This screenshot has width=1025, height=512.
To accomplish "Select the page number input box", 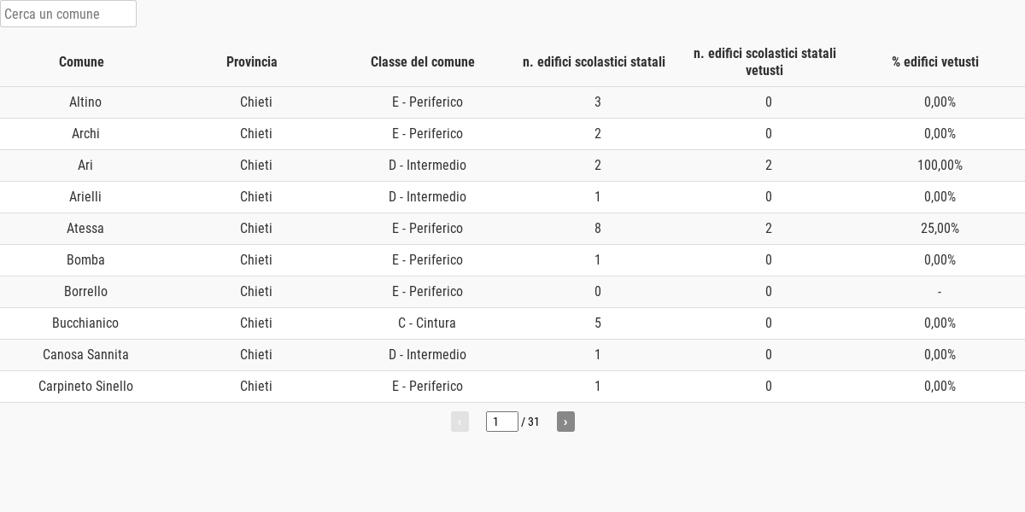I will click(502, 422).
